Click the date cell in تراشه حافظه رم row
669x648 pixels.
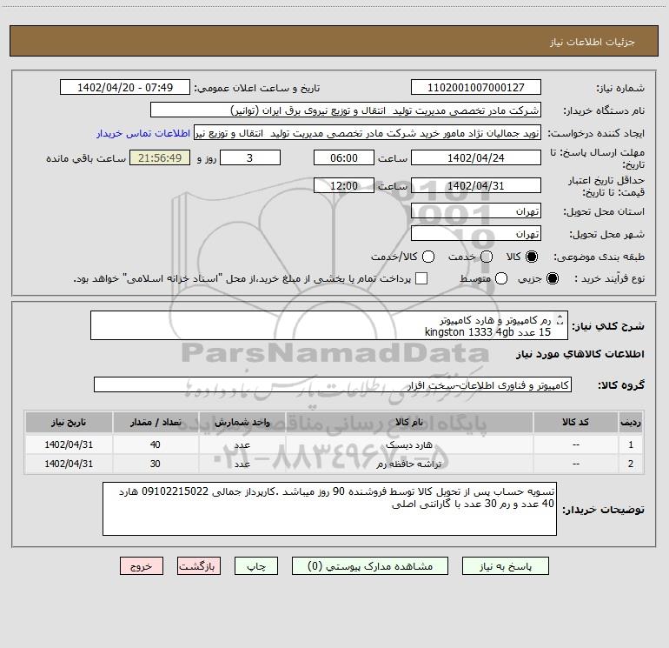coord(69,464)
